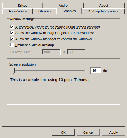
Task: Click the right end of dpi slider track
Action: coord(85,71)
